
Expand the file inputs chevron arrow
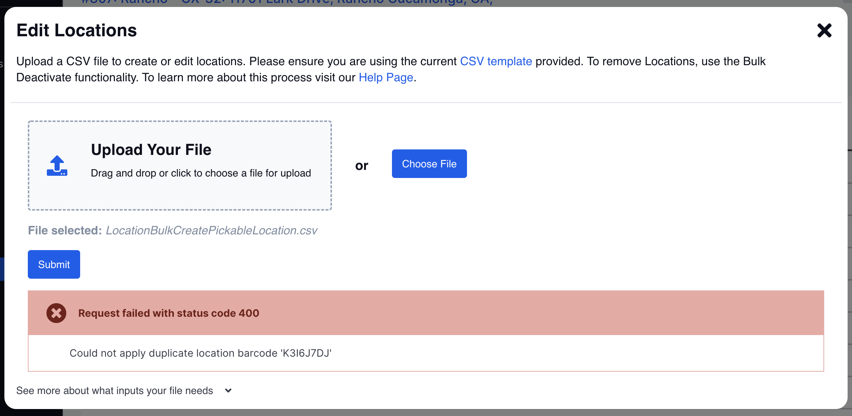(228, 391)
